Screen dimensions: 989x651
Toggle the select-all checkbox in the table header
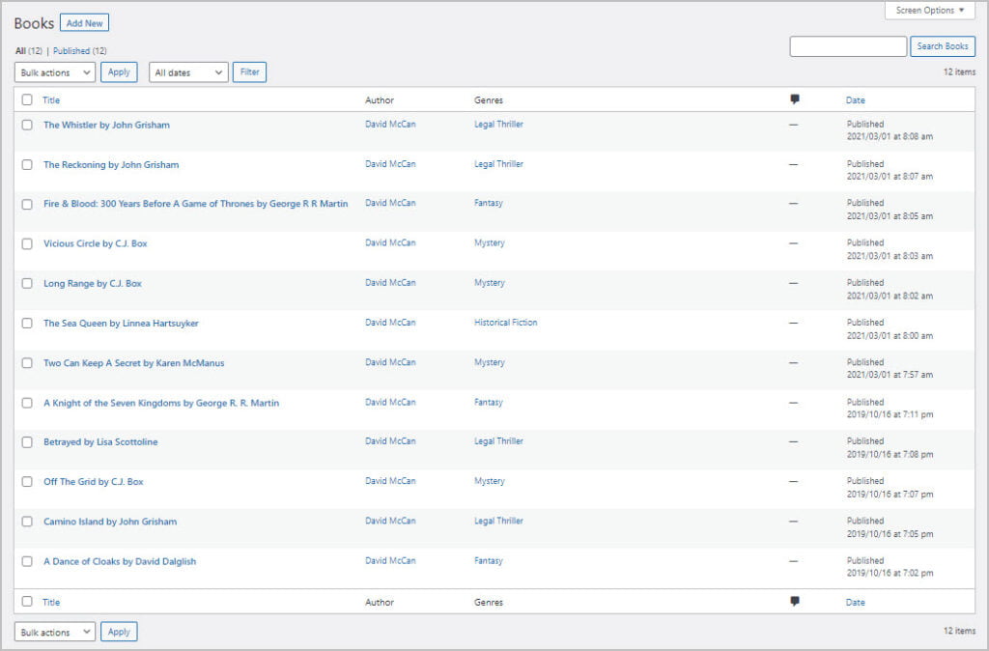(x=27, y=99)
